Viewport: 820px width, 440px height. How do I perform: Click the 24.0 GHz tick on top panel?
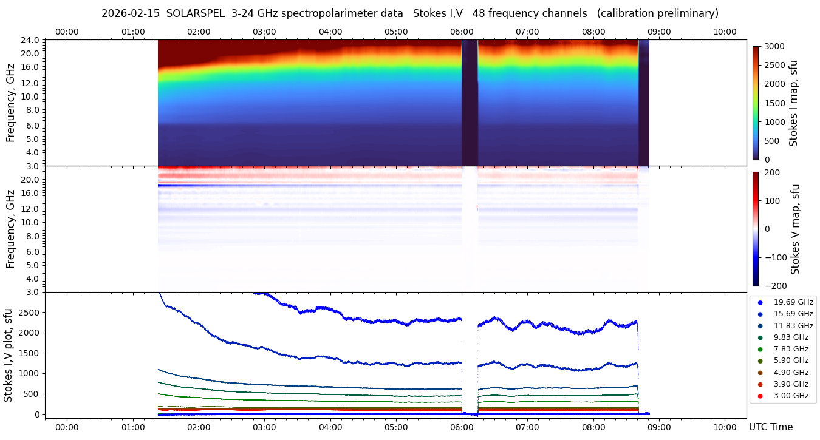click(31, 40)
